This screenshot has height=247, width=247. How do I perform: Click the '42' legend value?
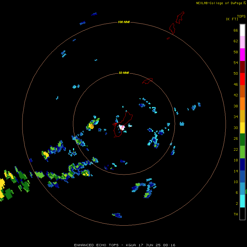point(236,95)
